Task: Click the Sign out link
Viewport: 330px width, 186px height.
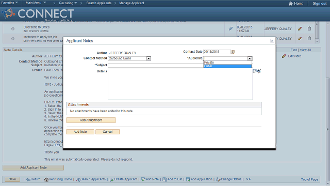Action: pos(320,4)
